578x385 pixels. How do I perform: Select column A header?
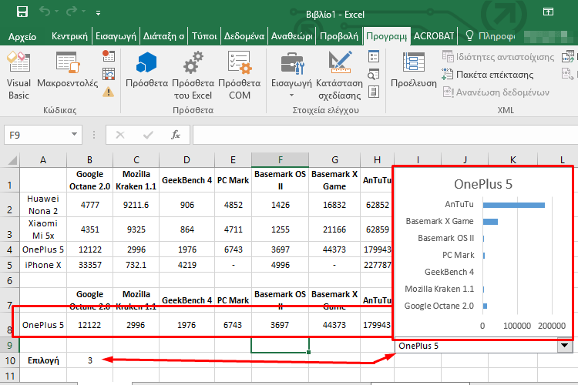click(x=43, y=160)
